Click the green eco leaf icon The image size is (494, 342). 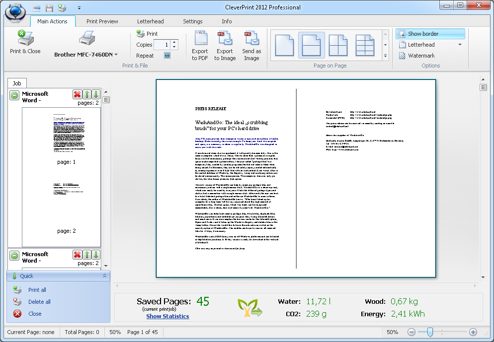[250, 307]
